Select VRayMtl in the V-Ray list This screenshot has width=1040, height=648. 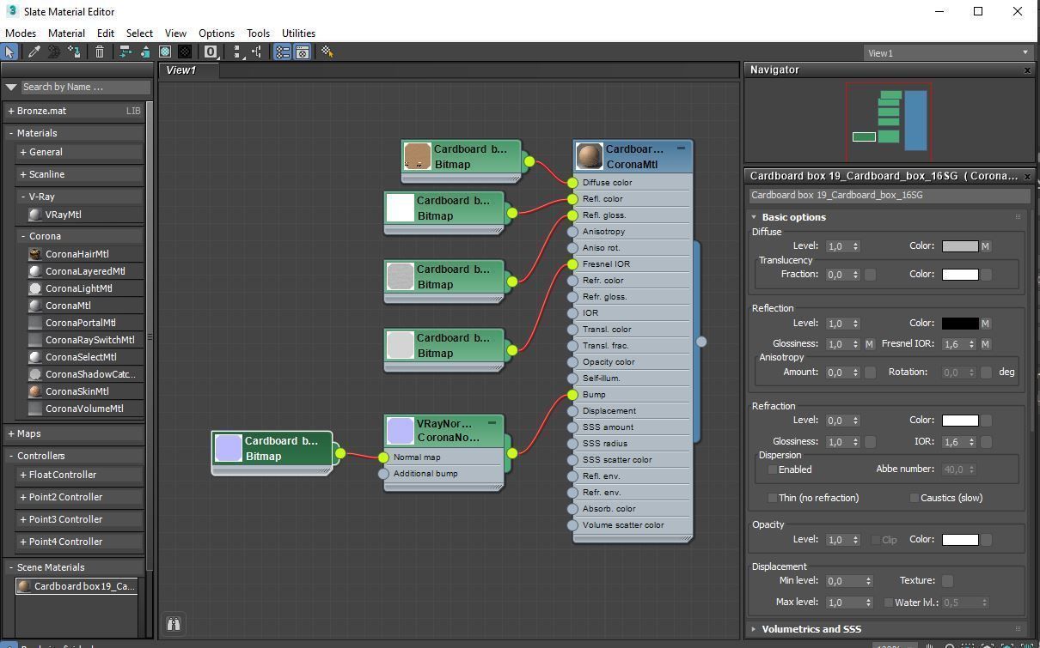64,215
